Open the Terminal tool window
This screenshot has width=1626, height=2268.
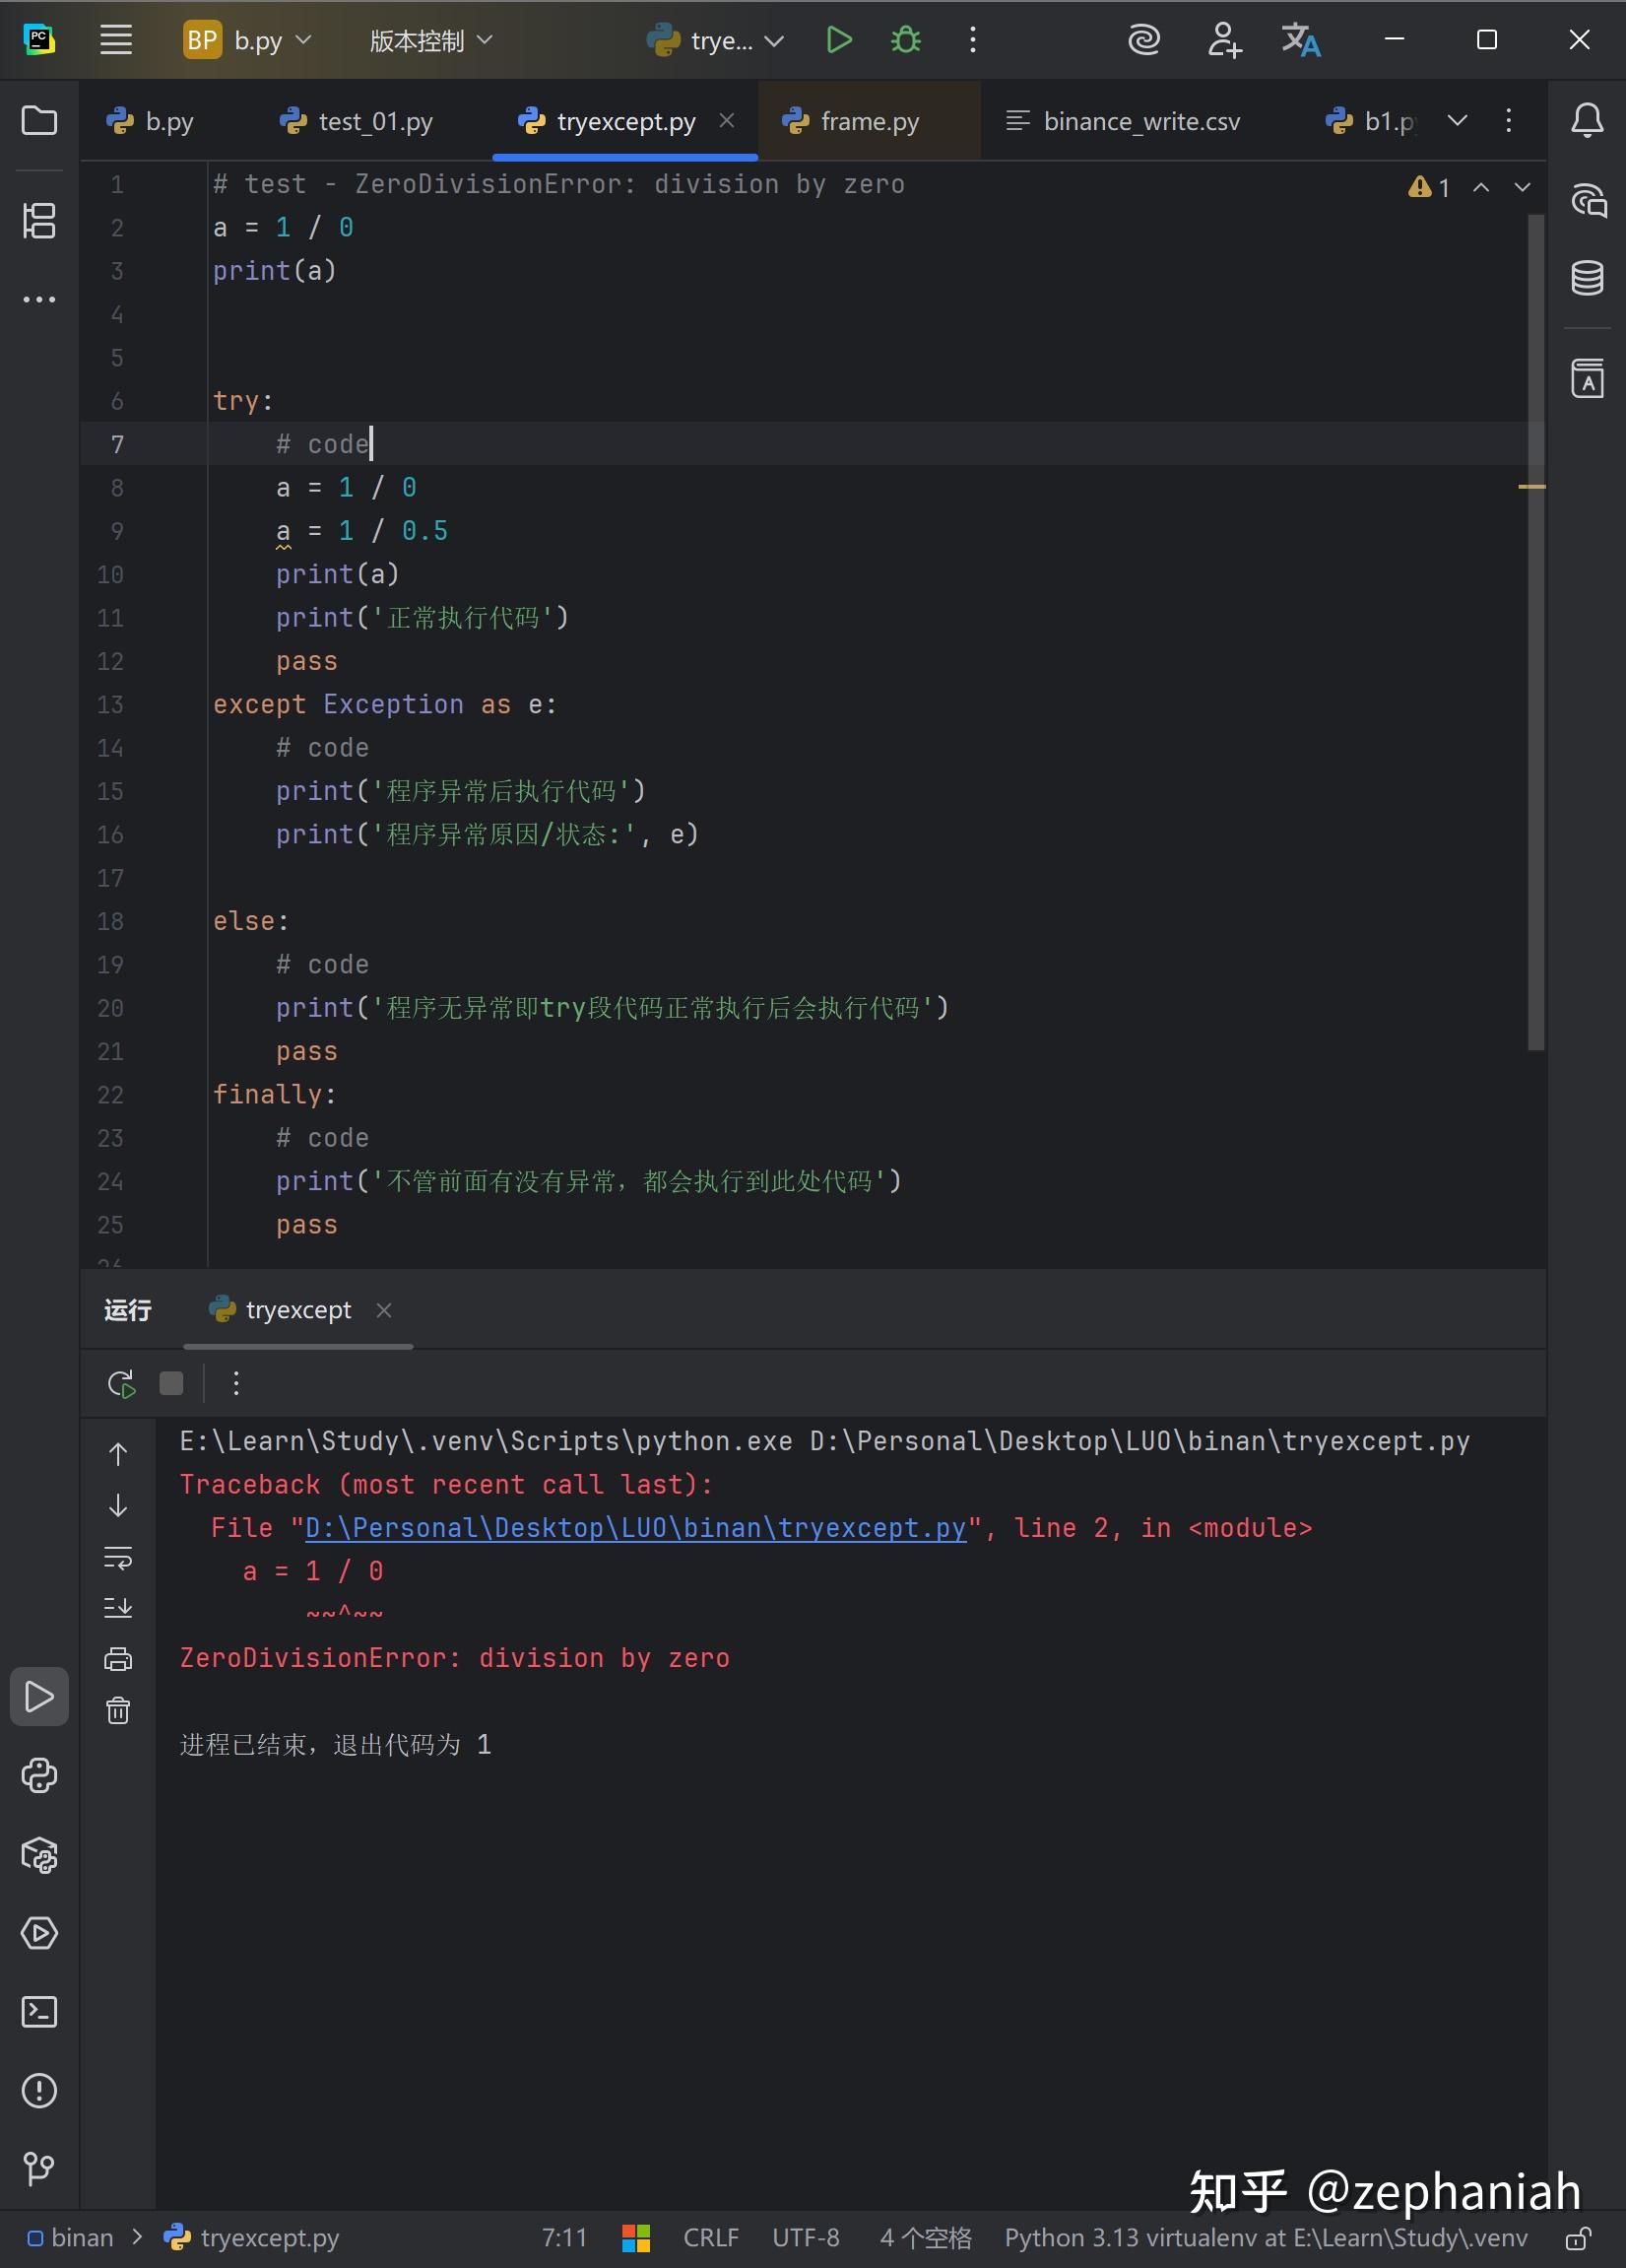(39, 2011)
